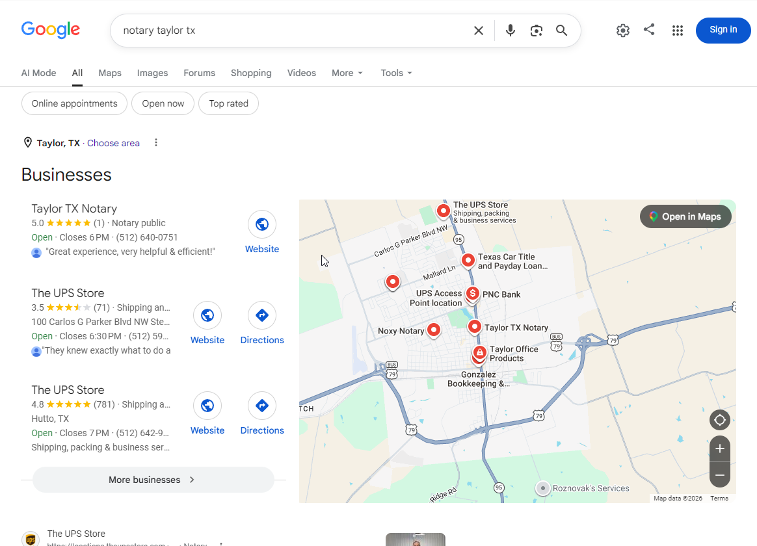Click Directions icon for 3.5-star UPS Store
The width and height of the screenshot is (757, 546).
(x=262, y=315)
